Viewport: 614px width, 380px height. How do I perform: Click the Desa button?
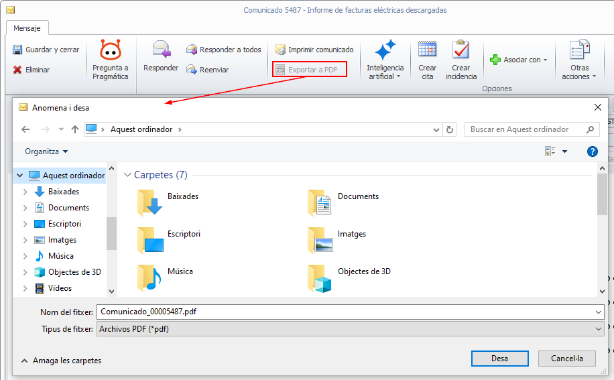[499, 359]
